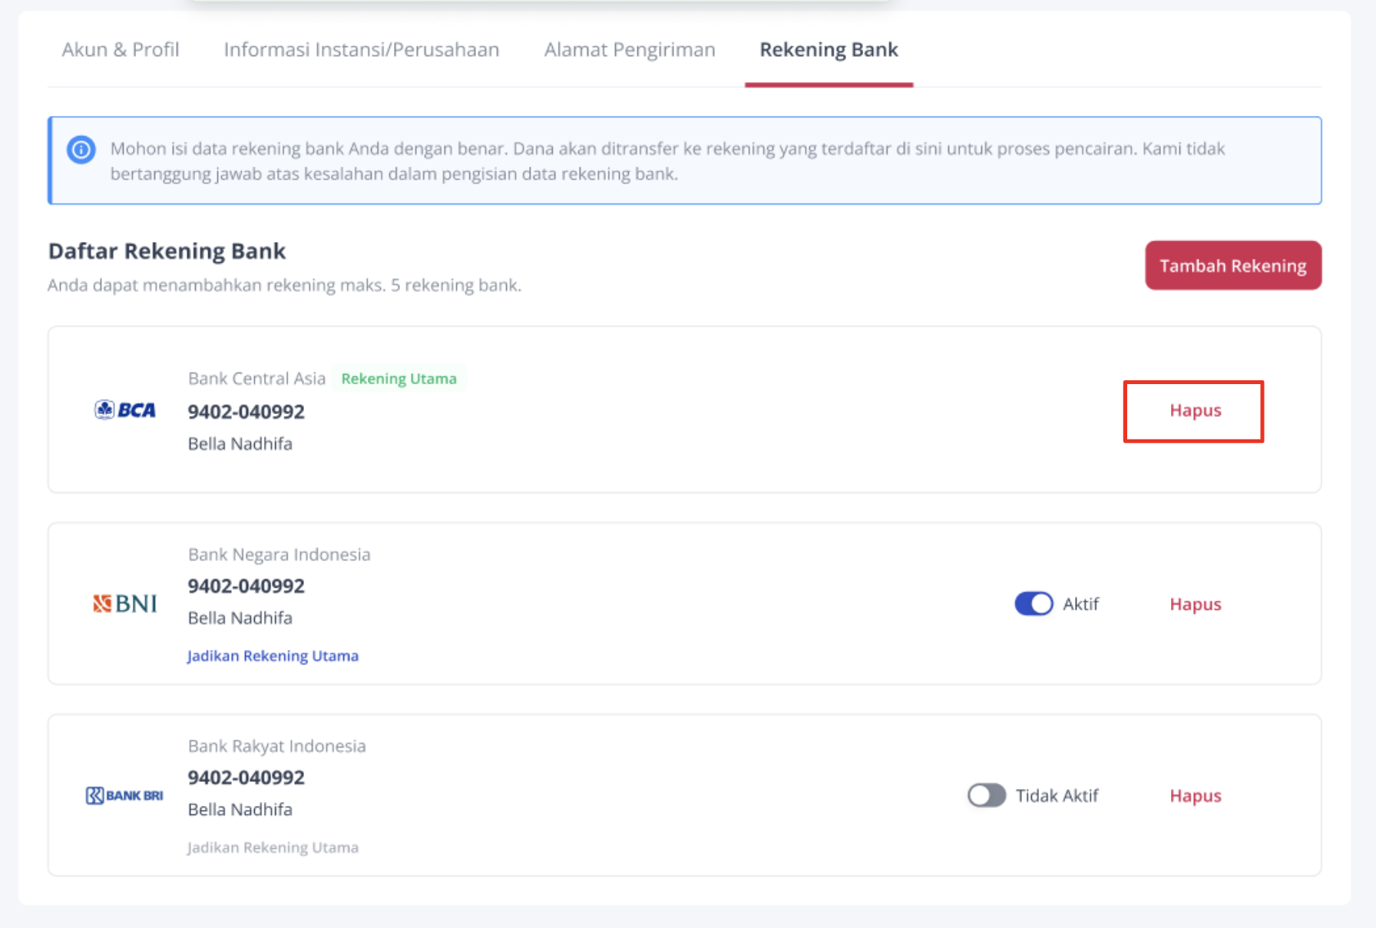Screen dimensions: 1376x928
Task: Click the BRI account number 9402-040992
Action: click(x=246, y=777)
